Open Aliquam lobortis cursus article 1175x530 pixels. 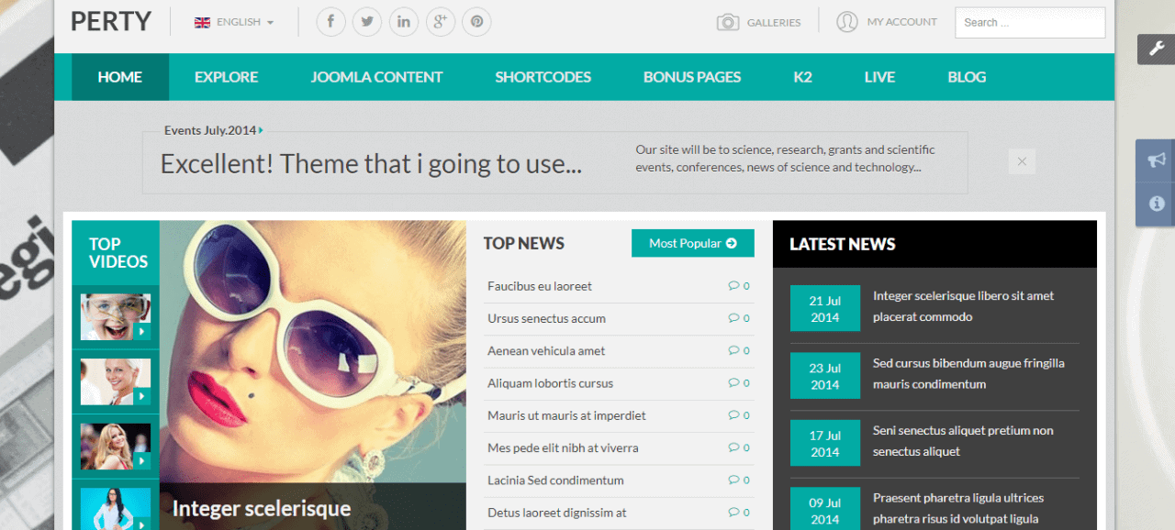[550, 383]
